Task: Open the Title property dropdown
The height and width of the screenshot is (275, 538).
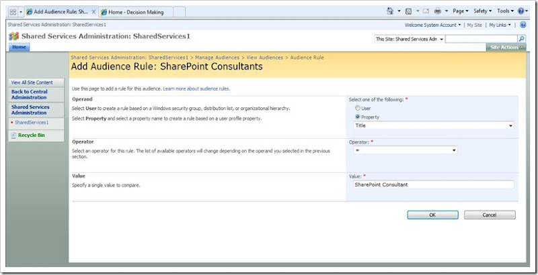Action: click(x=434, y=125)
